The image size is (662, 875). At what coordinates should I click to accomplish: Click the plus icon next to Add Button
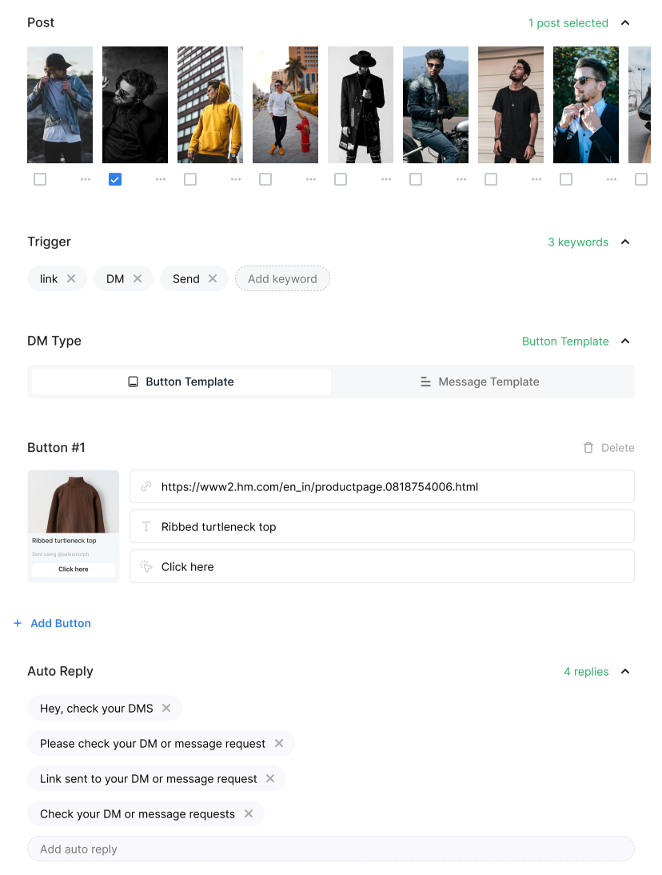pos(18,623)
